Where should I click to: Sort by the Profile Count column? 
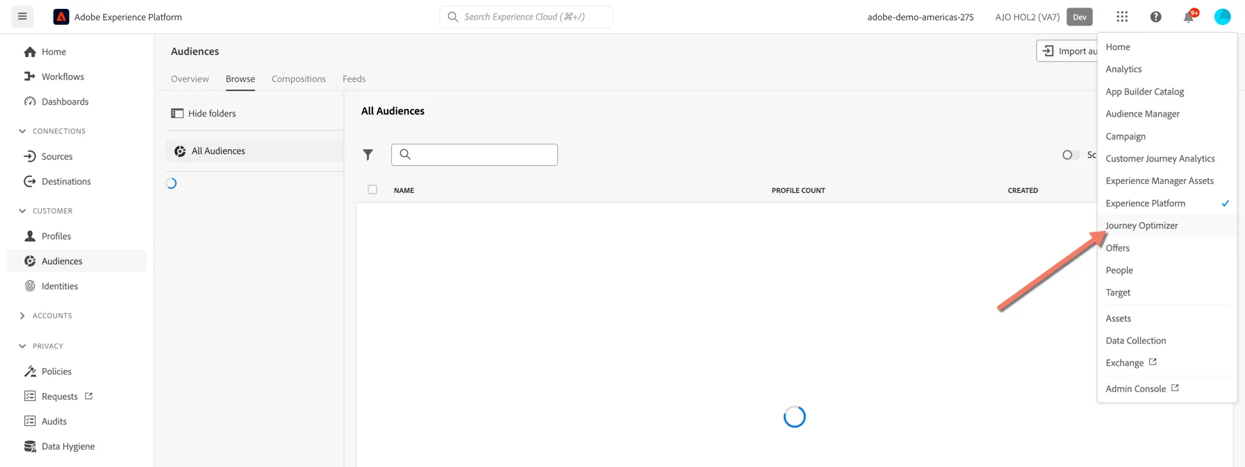(798, 190)
